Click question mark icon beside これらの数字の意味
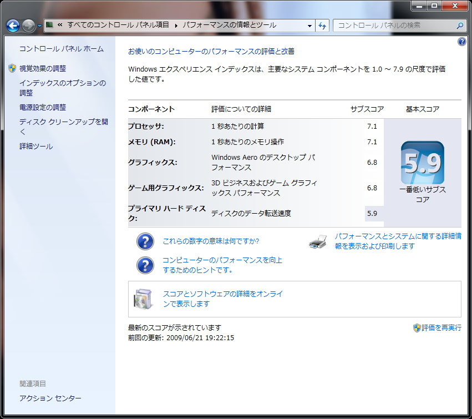 [145, 241]
